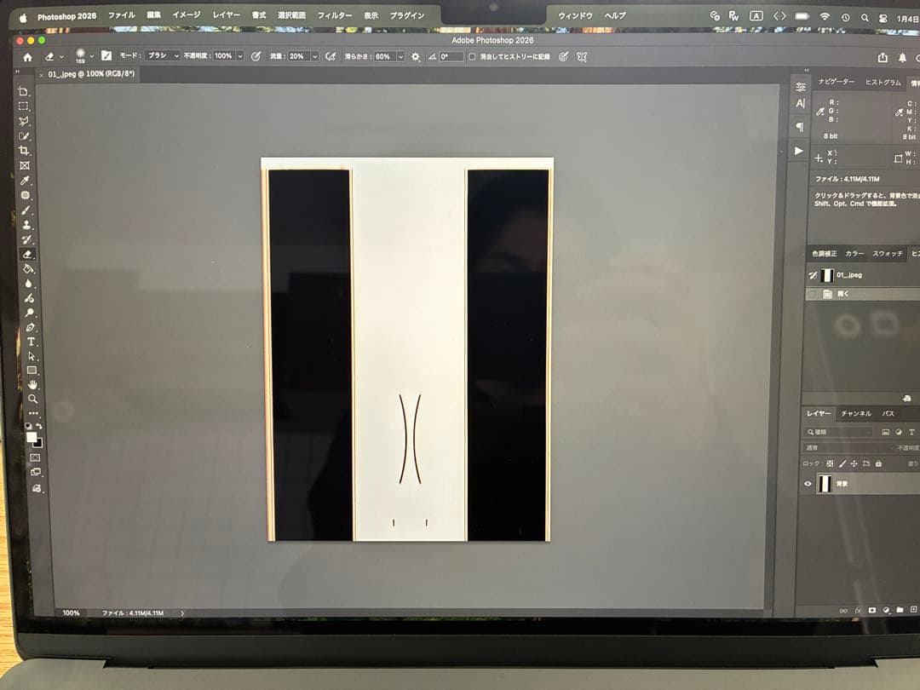920x690 pixels.
Task: Open the 流量 flow value dropdown
Action: tap(314, 56)
